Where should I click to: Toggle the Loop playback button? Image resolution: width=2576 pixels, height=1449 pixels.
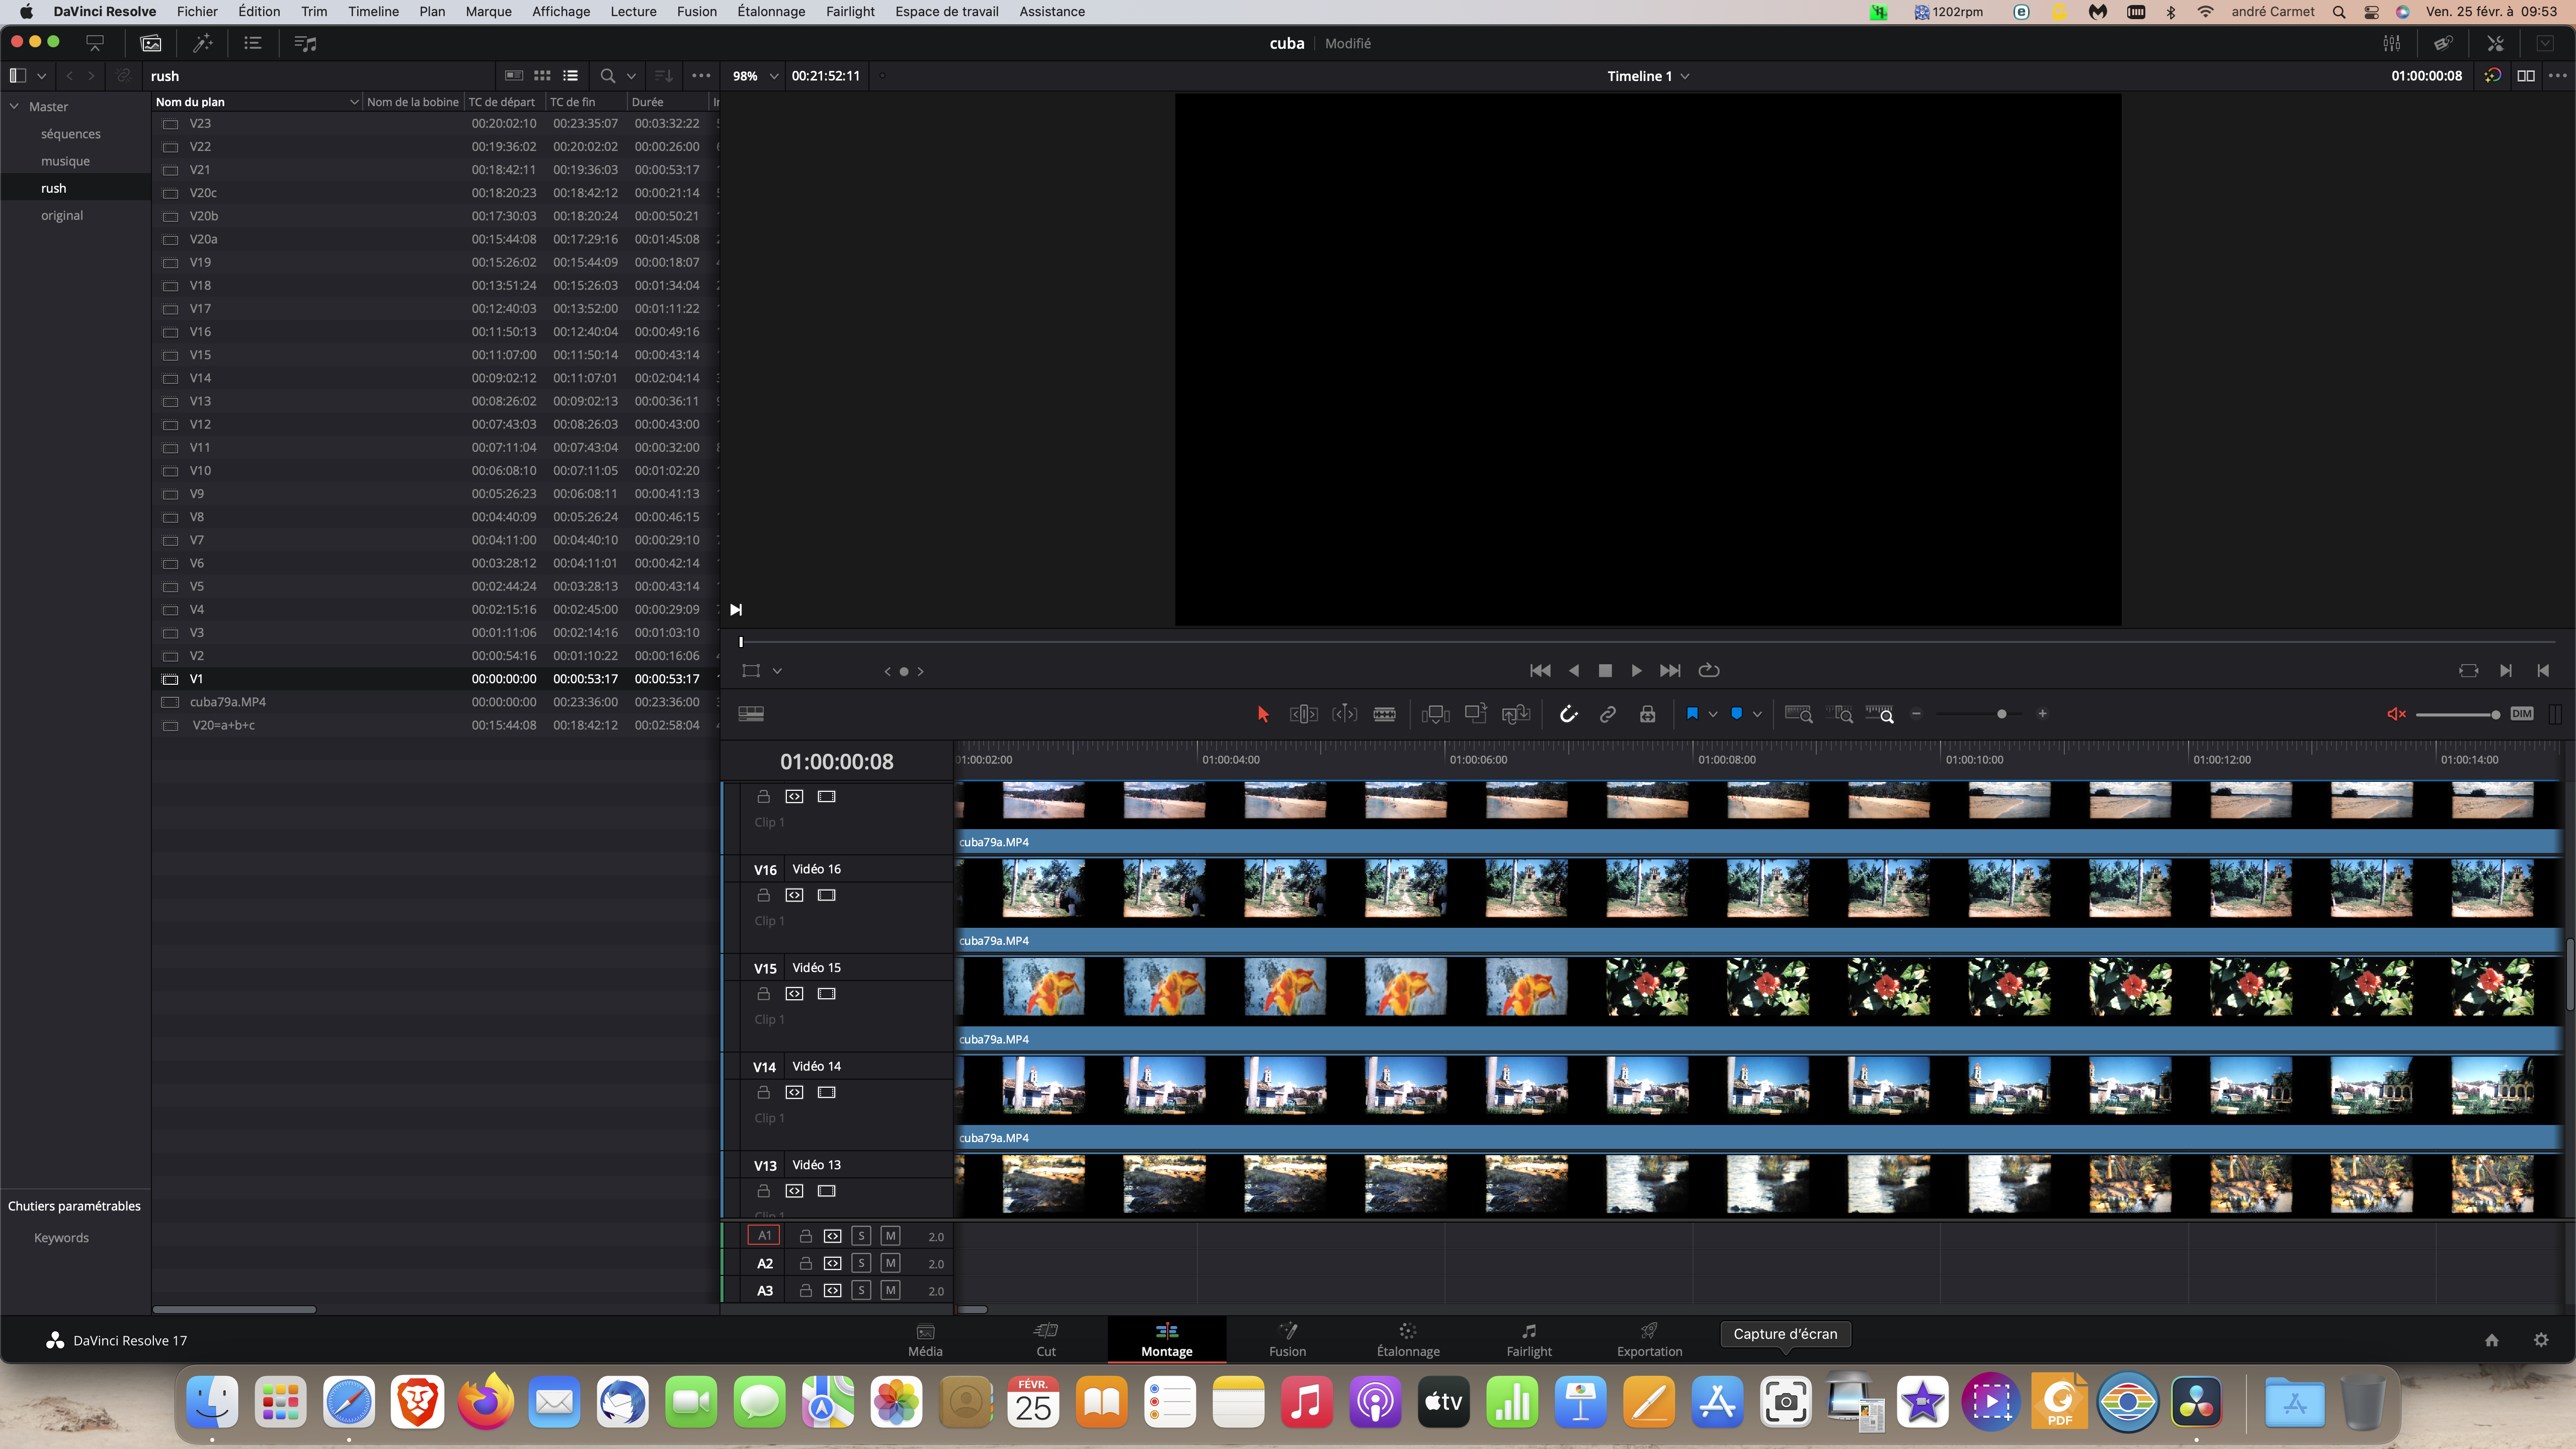tap(1709, 671)
